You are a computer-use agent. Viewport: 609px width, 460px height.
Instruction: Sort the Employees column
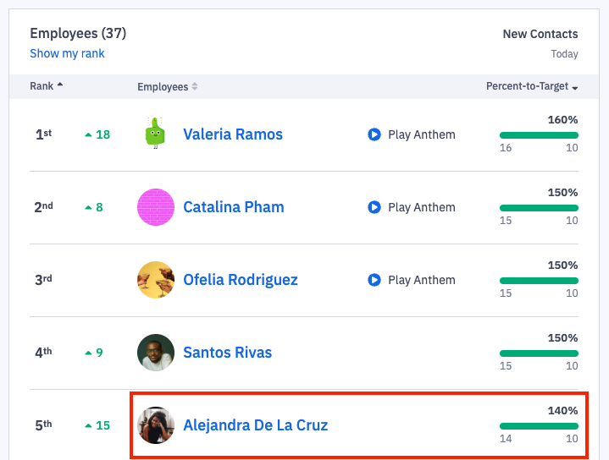click(x=167, y=87)
